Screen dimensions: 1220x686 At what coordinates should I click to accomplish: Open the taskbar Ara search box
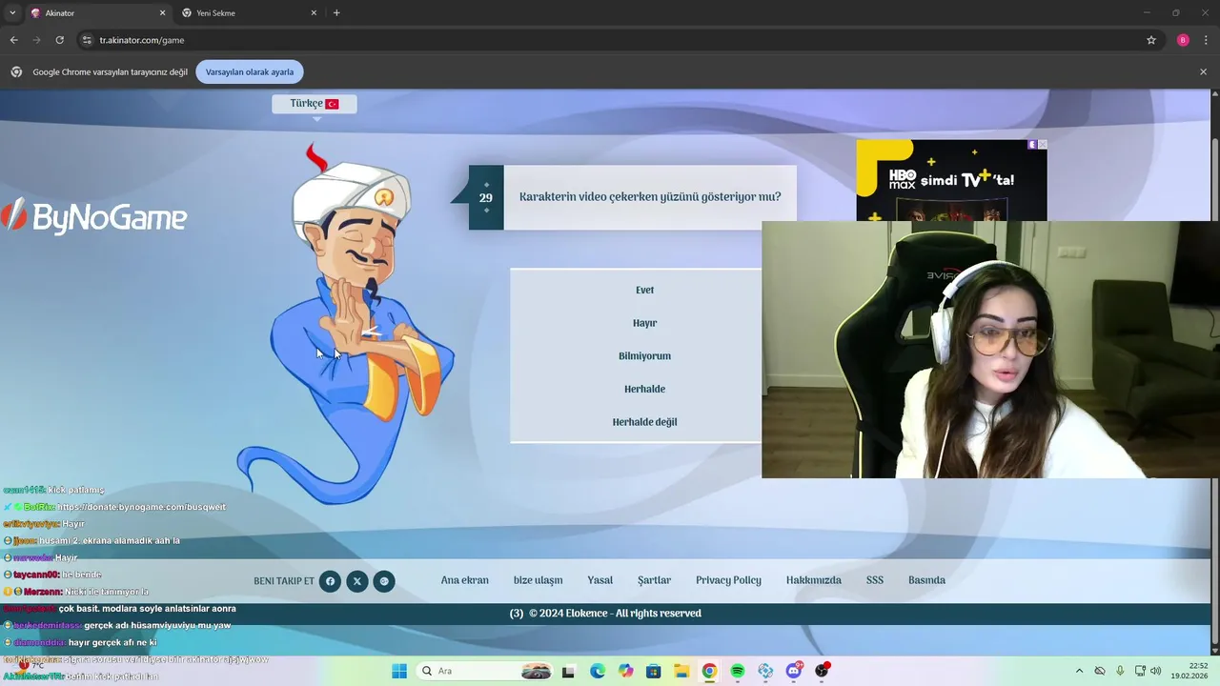tap(486, 671)
